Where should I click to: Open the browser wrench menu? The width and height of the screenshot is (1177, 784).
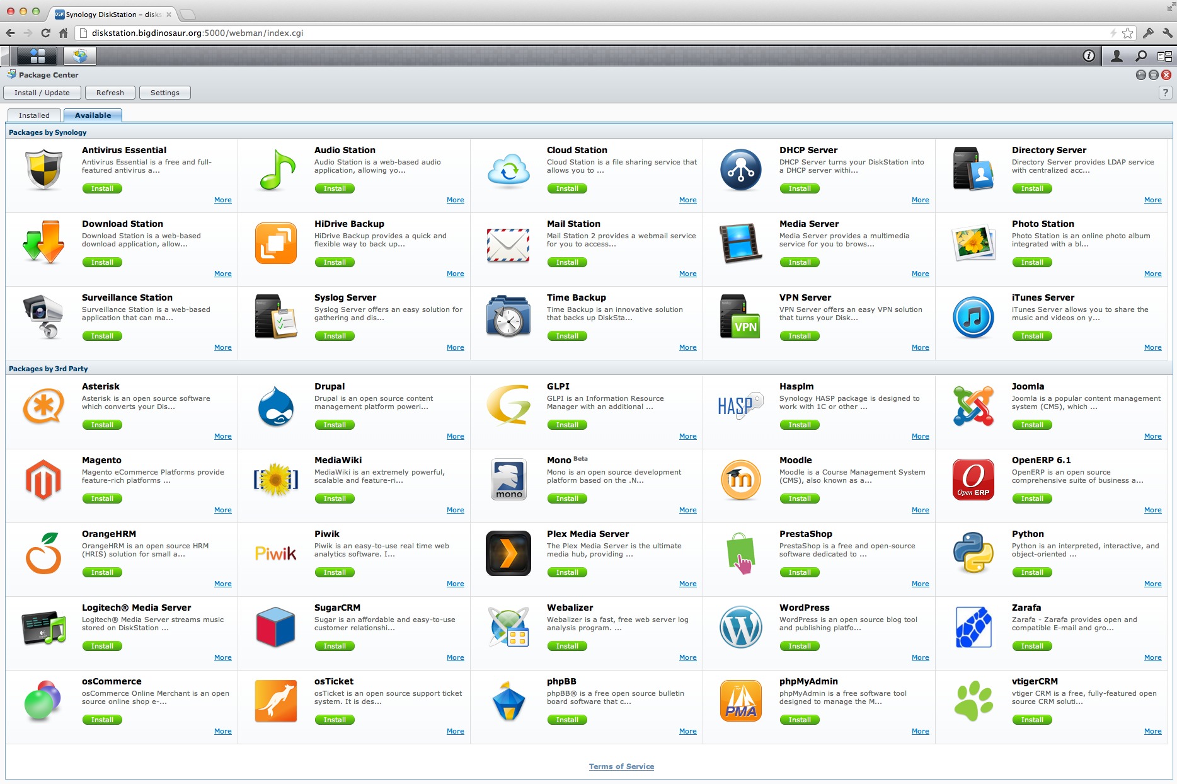coord(1168,33)
